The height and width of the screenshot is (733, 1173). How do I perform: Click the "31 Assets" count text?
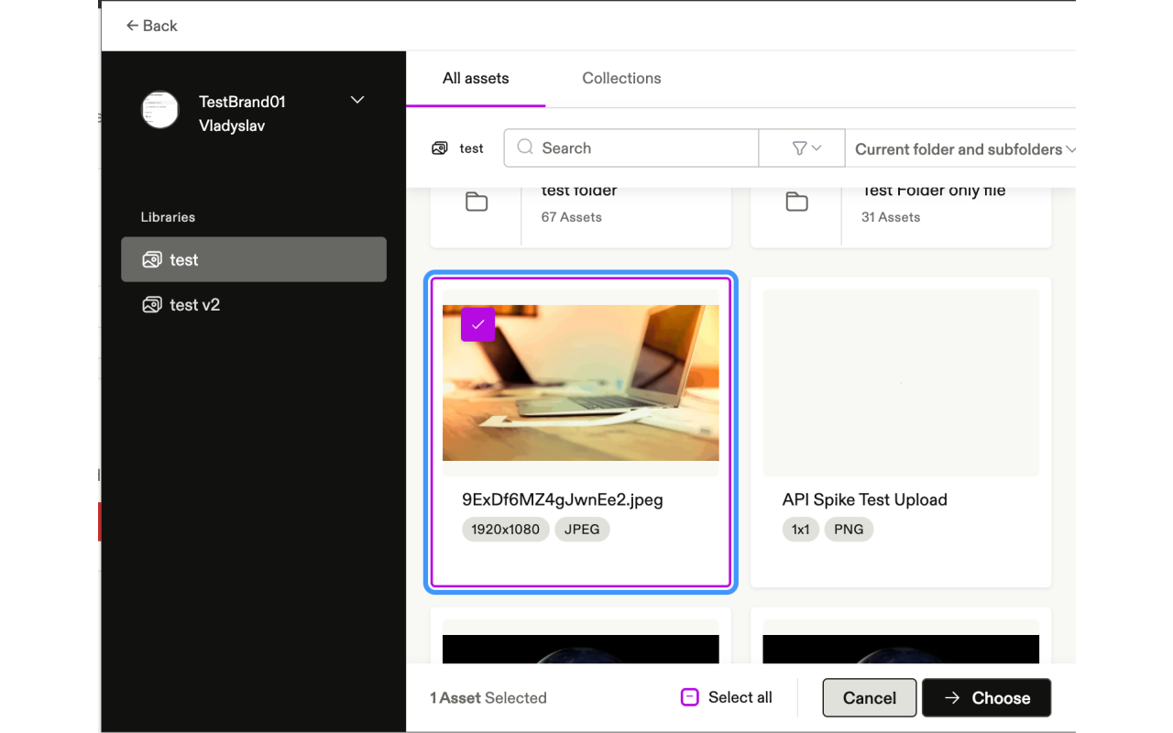891,217
